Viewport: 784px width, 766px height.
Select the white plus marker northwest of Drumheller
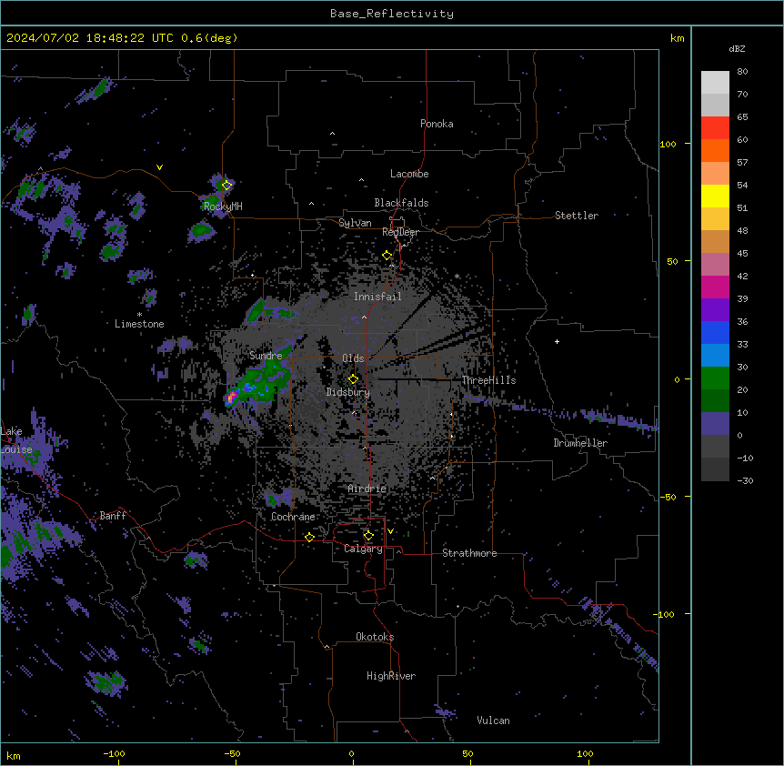557,341
